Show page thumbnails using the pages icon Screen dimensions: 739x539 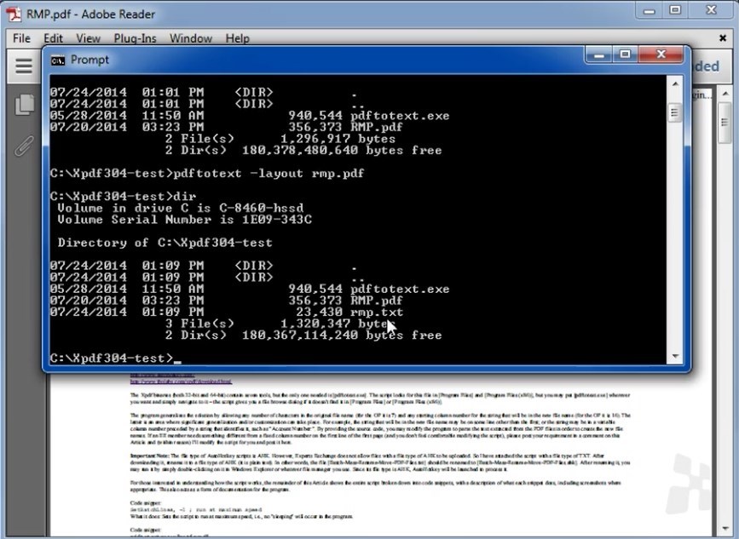[22, 103]
